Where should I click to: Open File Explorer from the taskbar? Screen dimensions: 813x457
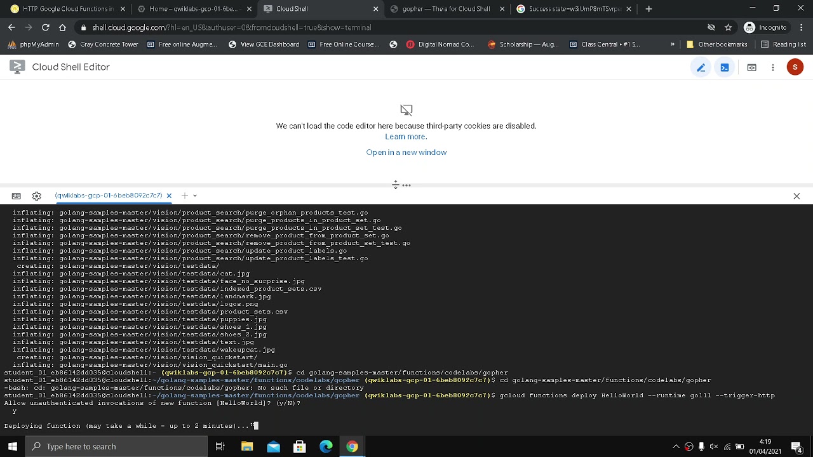247,447
